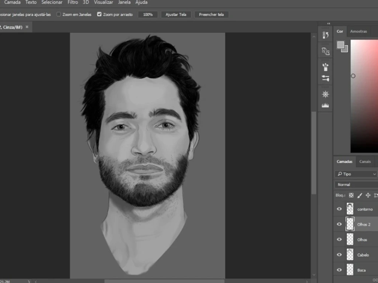Viewport: 378px width, 283px height.
Task: Click the 100% zoom button
Action: [148, 14]
